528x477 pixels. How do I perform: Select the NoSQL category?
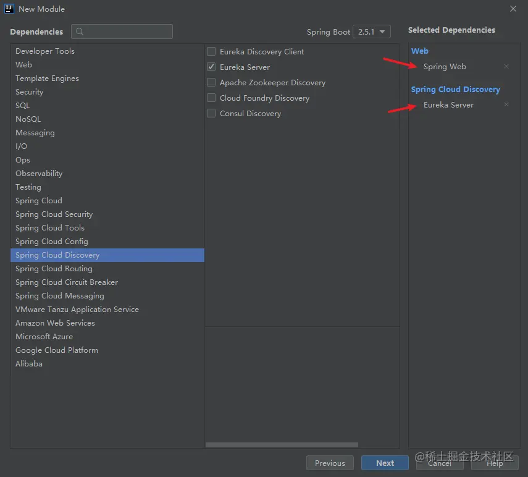click(107, 119)
